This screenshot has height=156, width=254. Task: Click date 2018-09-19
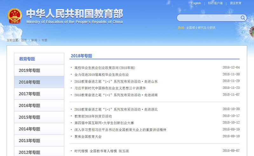[x=231, y=129]
